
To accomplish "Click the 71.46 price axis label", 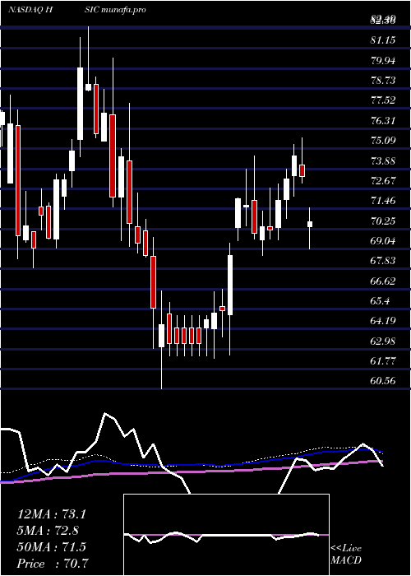I will click(383, 201).
